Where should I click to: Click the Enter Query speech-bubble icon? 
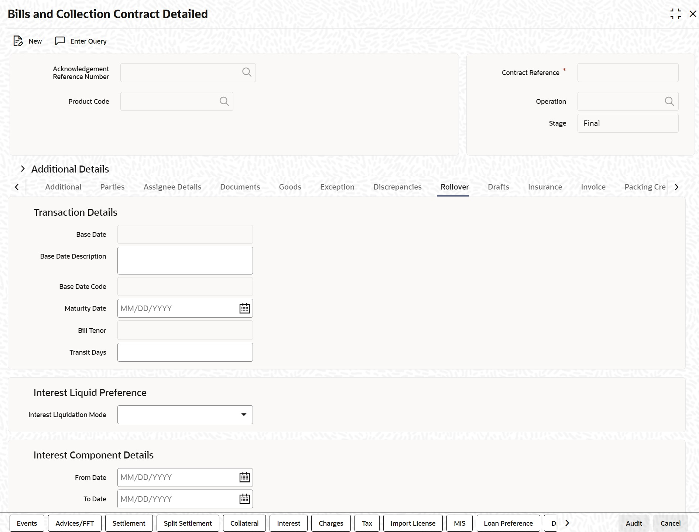(x=60, y=41)
